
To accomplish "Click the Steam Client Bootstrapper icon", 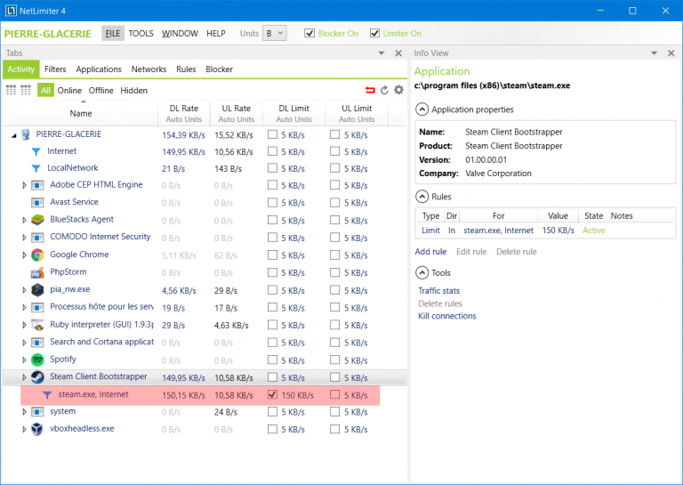I will [x=37, y=377].
